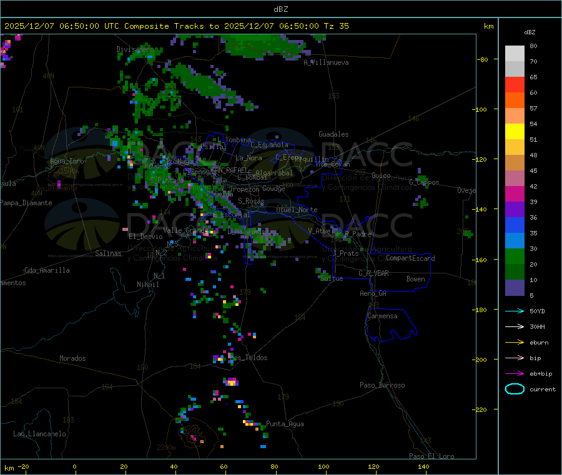Click the Pampa_Diamante map label

click(26, 203)
